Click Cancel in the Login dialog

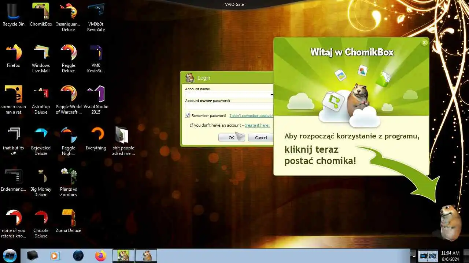pos(261,138)
